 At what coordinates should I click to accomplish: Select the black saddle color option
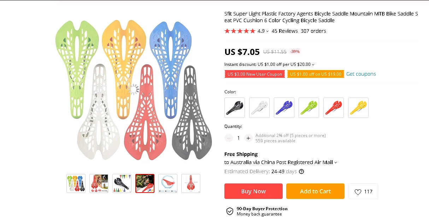point(235,108)
